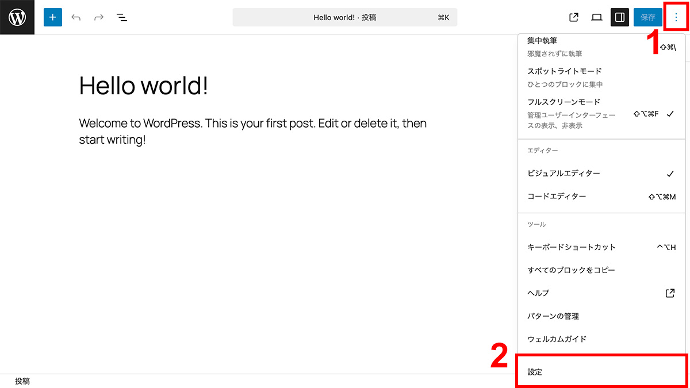Choose すべてのブロックをコピー

pos(601,270)
